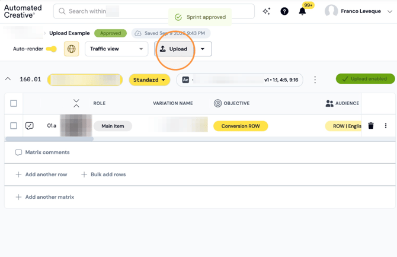The width and height of the screenshot is (397, 257).
Task: Delete row 01.a with the trash icon
Action: pyautogui.click(x=371, y=126)
